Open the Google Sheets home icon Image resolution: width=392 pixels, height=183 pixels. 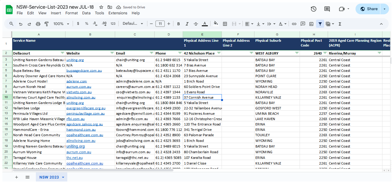9,10
